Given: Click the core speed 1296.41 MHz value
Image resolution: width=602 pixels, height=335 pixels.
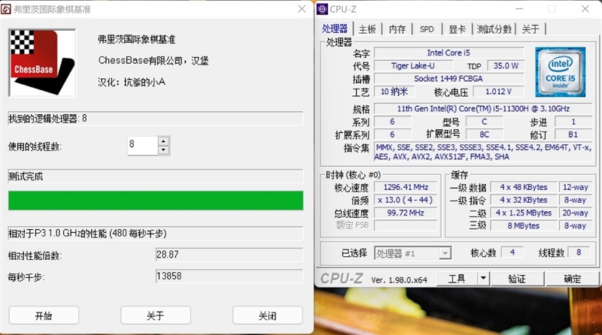Looking at the screenshot, I should tap(406, 187).
